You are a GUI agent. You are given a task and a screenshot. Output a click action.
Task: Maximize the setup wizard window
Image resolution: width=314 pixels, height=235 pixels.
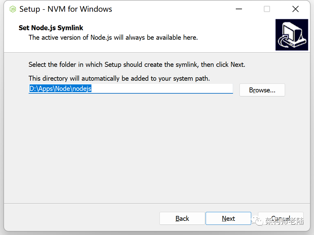click(x=267, y=9)
